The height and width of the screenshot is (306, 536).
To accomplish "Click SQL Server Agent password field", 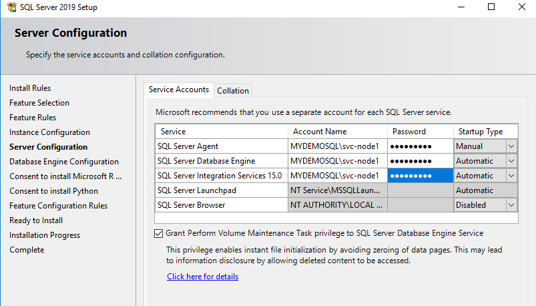I will click(x=421, y=146).
